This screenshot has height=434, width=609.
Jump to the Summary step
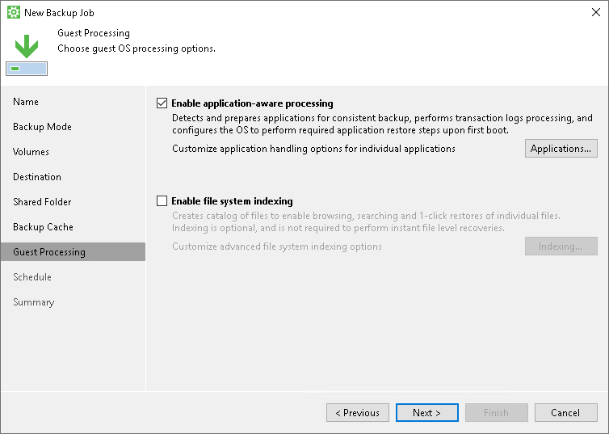(33, 302)
